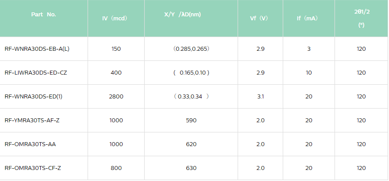Click the RF-OMRA30TS-AA part number
This screenshot has height=181, width=389.
[x=30, y=144]
